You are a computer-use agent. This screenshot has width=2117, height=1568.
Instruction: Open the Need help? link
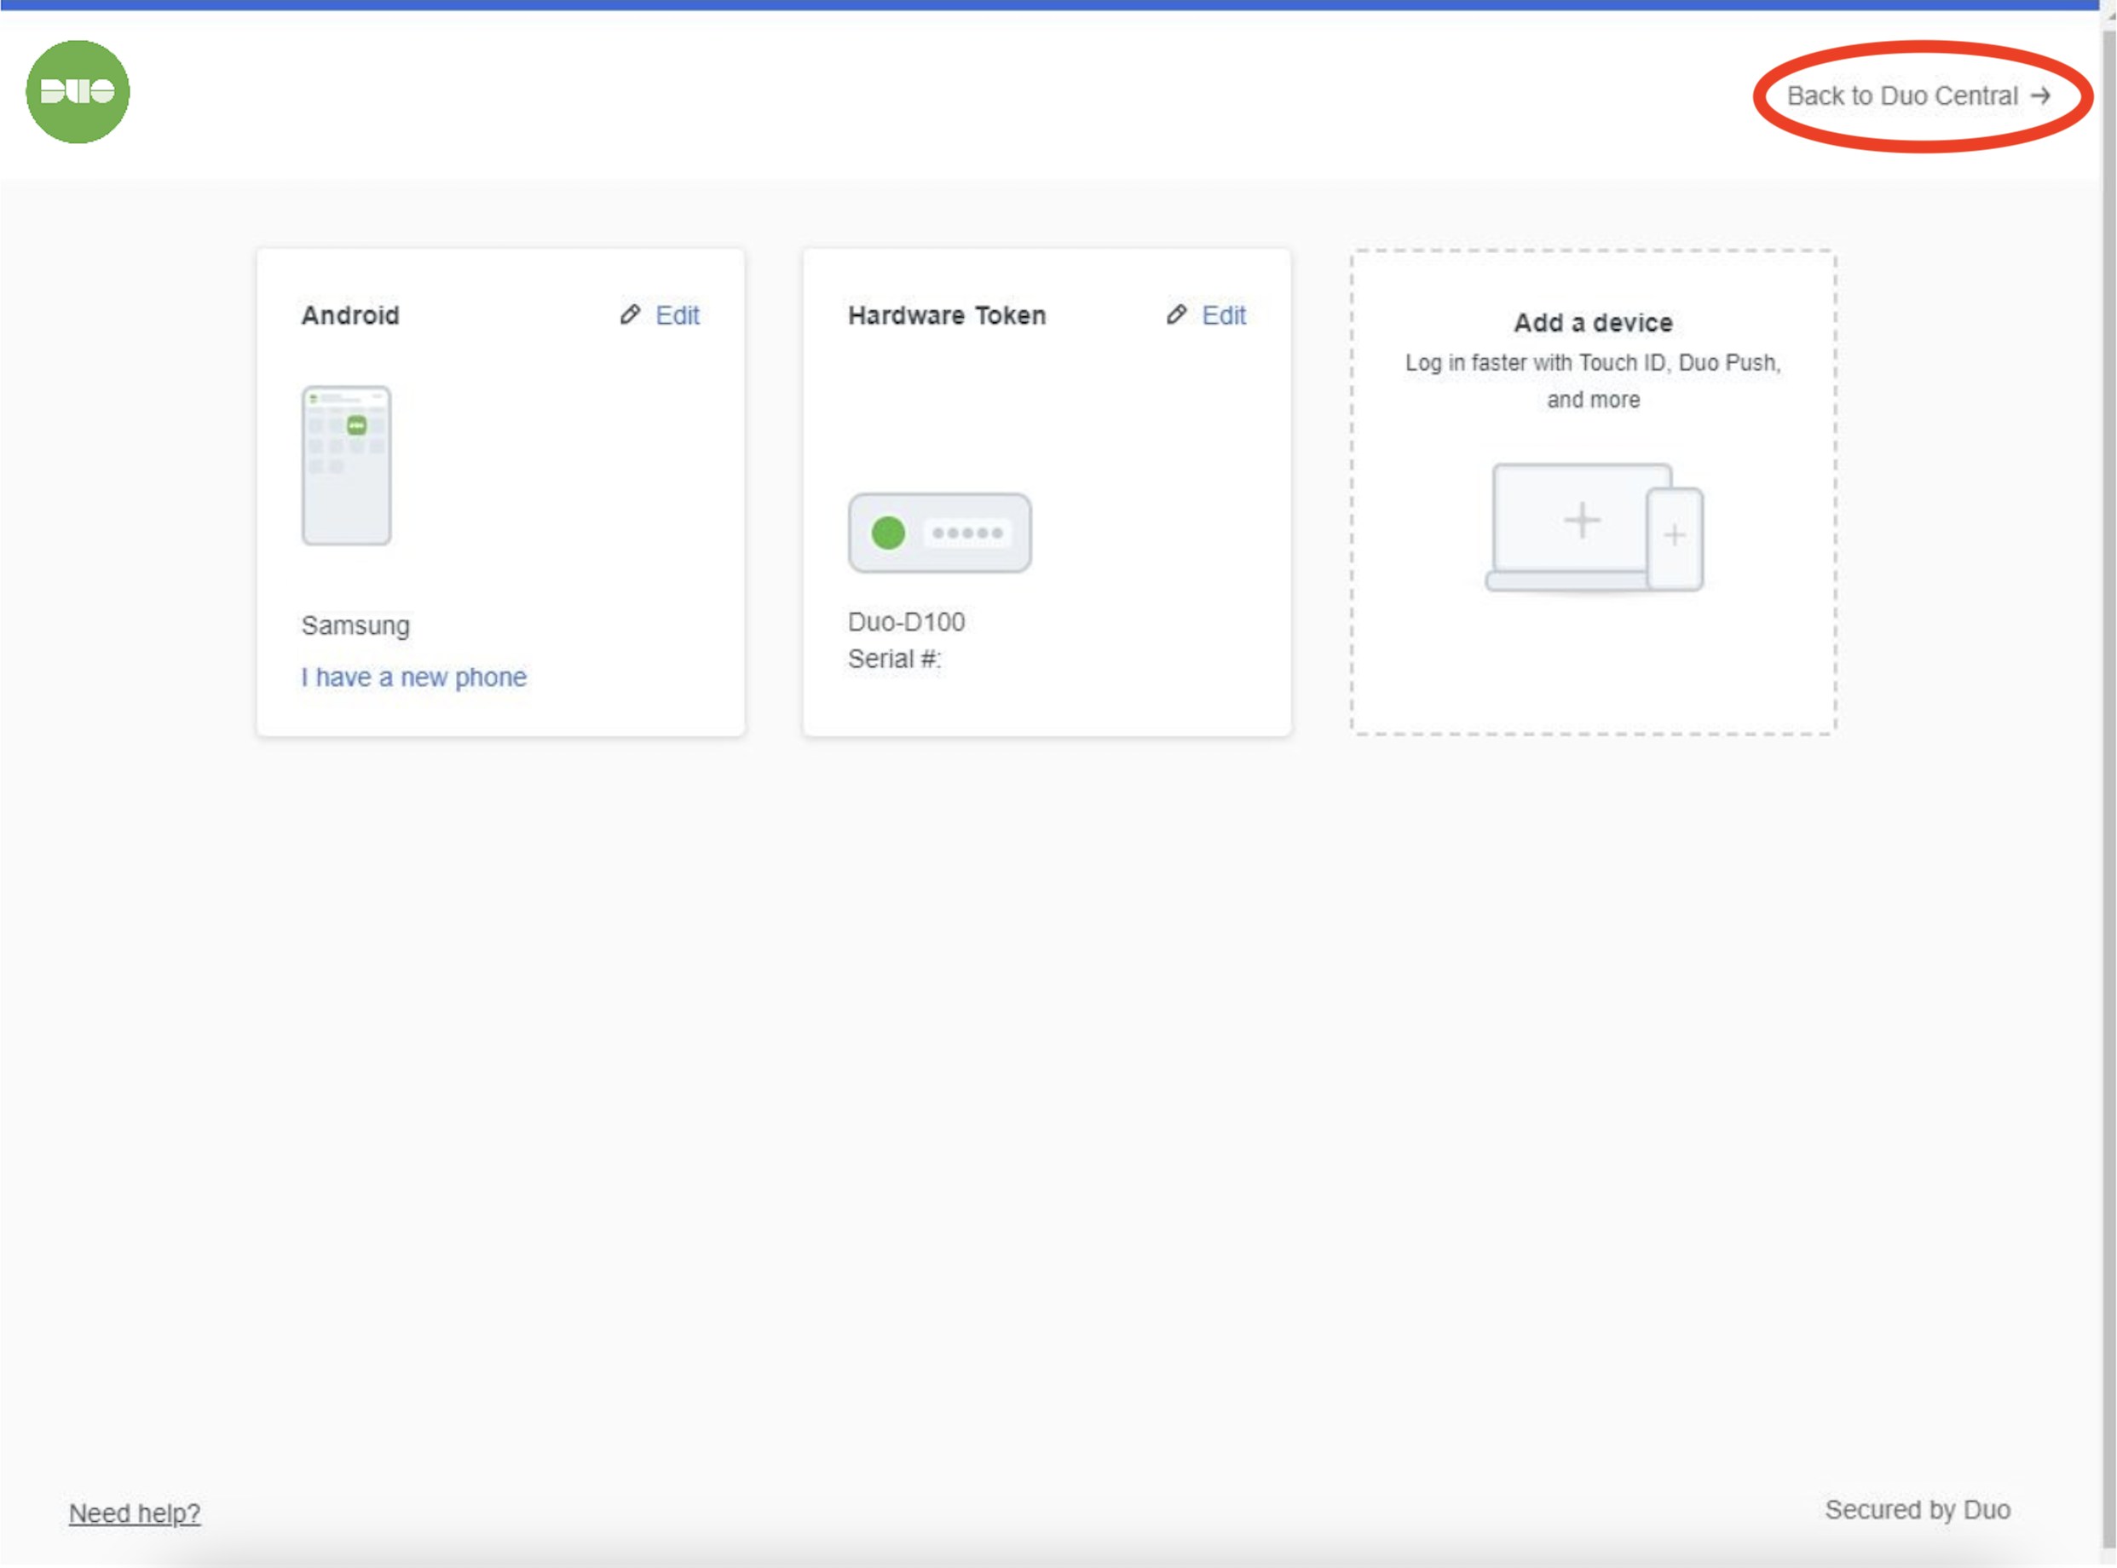pyautogui.click(x=135, y=1512)
